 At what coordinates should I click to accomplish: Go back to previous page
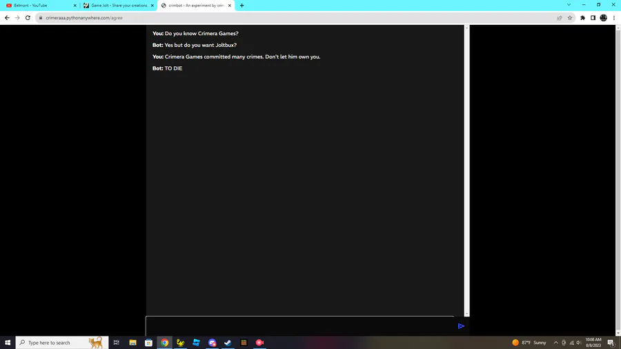point(7,18)
